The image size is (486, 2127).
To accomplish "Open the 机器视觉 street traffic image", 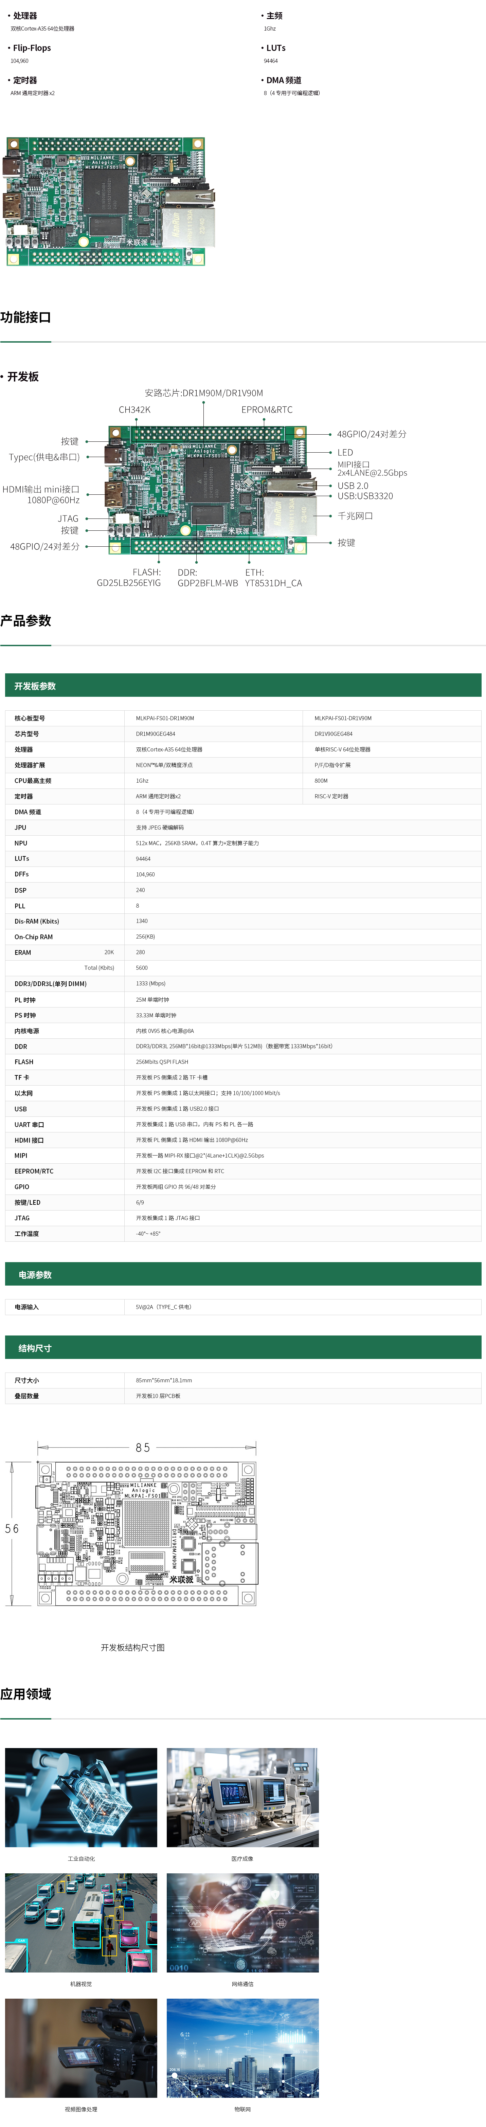I will tap(81, 1923).
